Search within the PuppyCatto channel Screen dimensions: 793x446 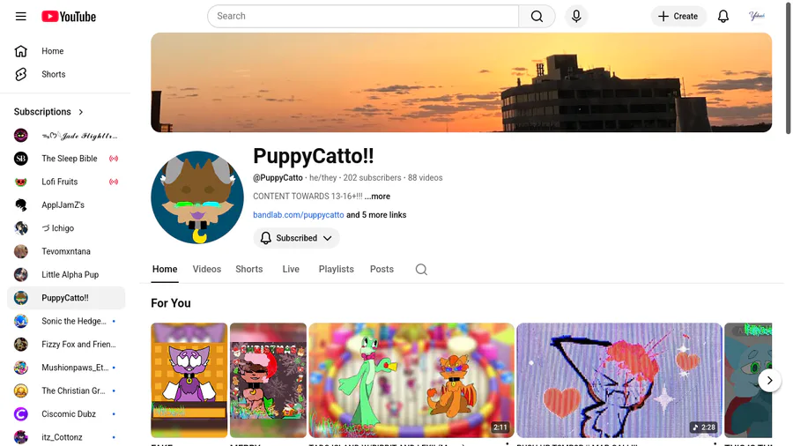421,270
